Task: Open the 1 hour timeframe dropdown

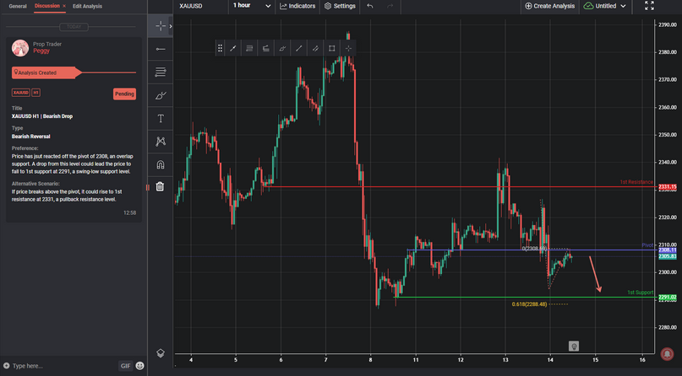Action: click(x=252, y=6)
